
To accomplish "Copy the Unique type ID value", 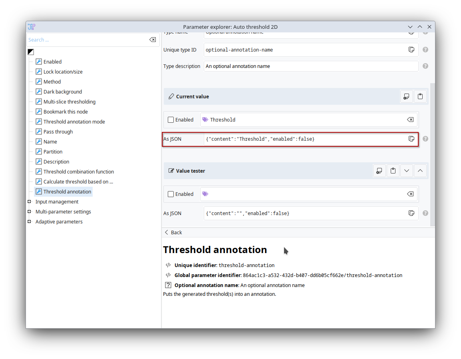I will pyautogui.click(x=411, y=50).
